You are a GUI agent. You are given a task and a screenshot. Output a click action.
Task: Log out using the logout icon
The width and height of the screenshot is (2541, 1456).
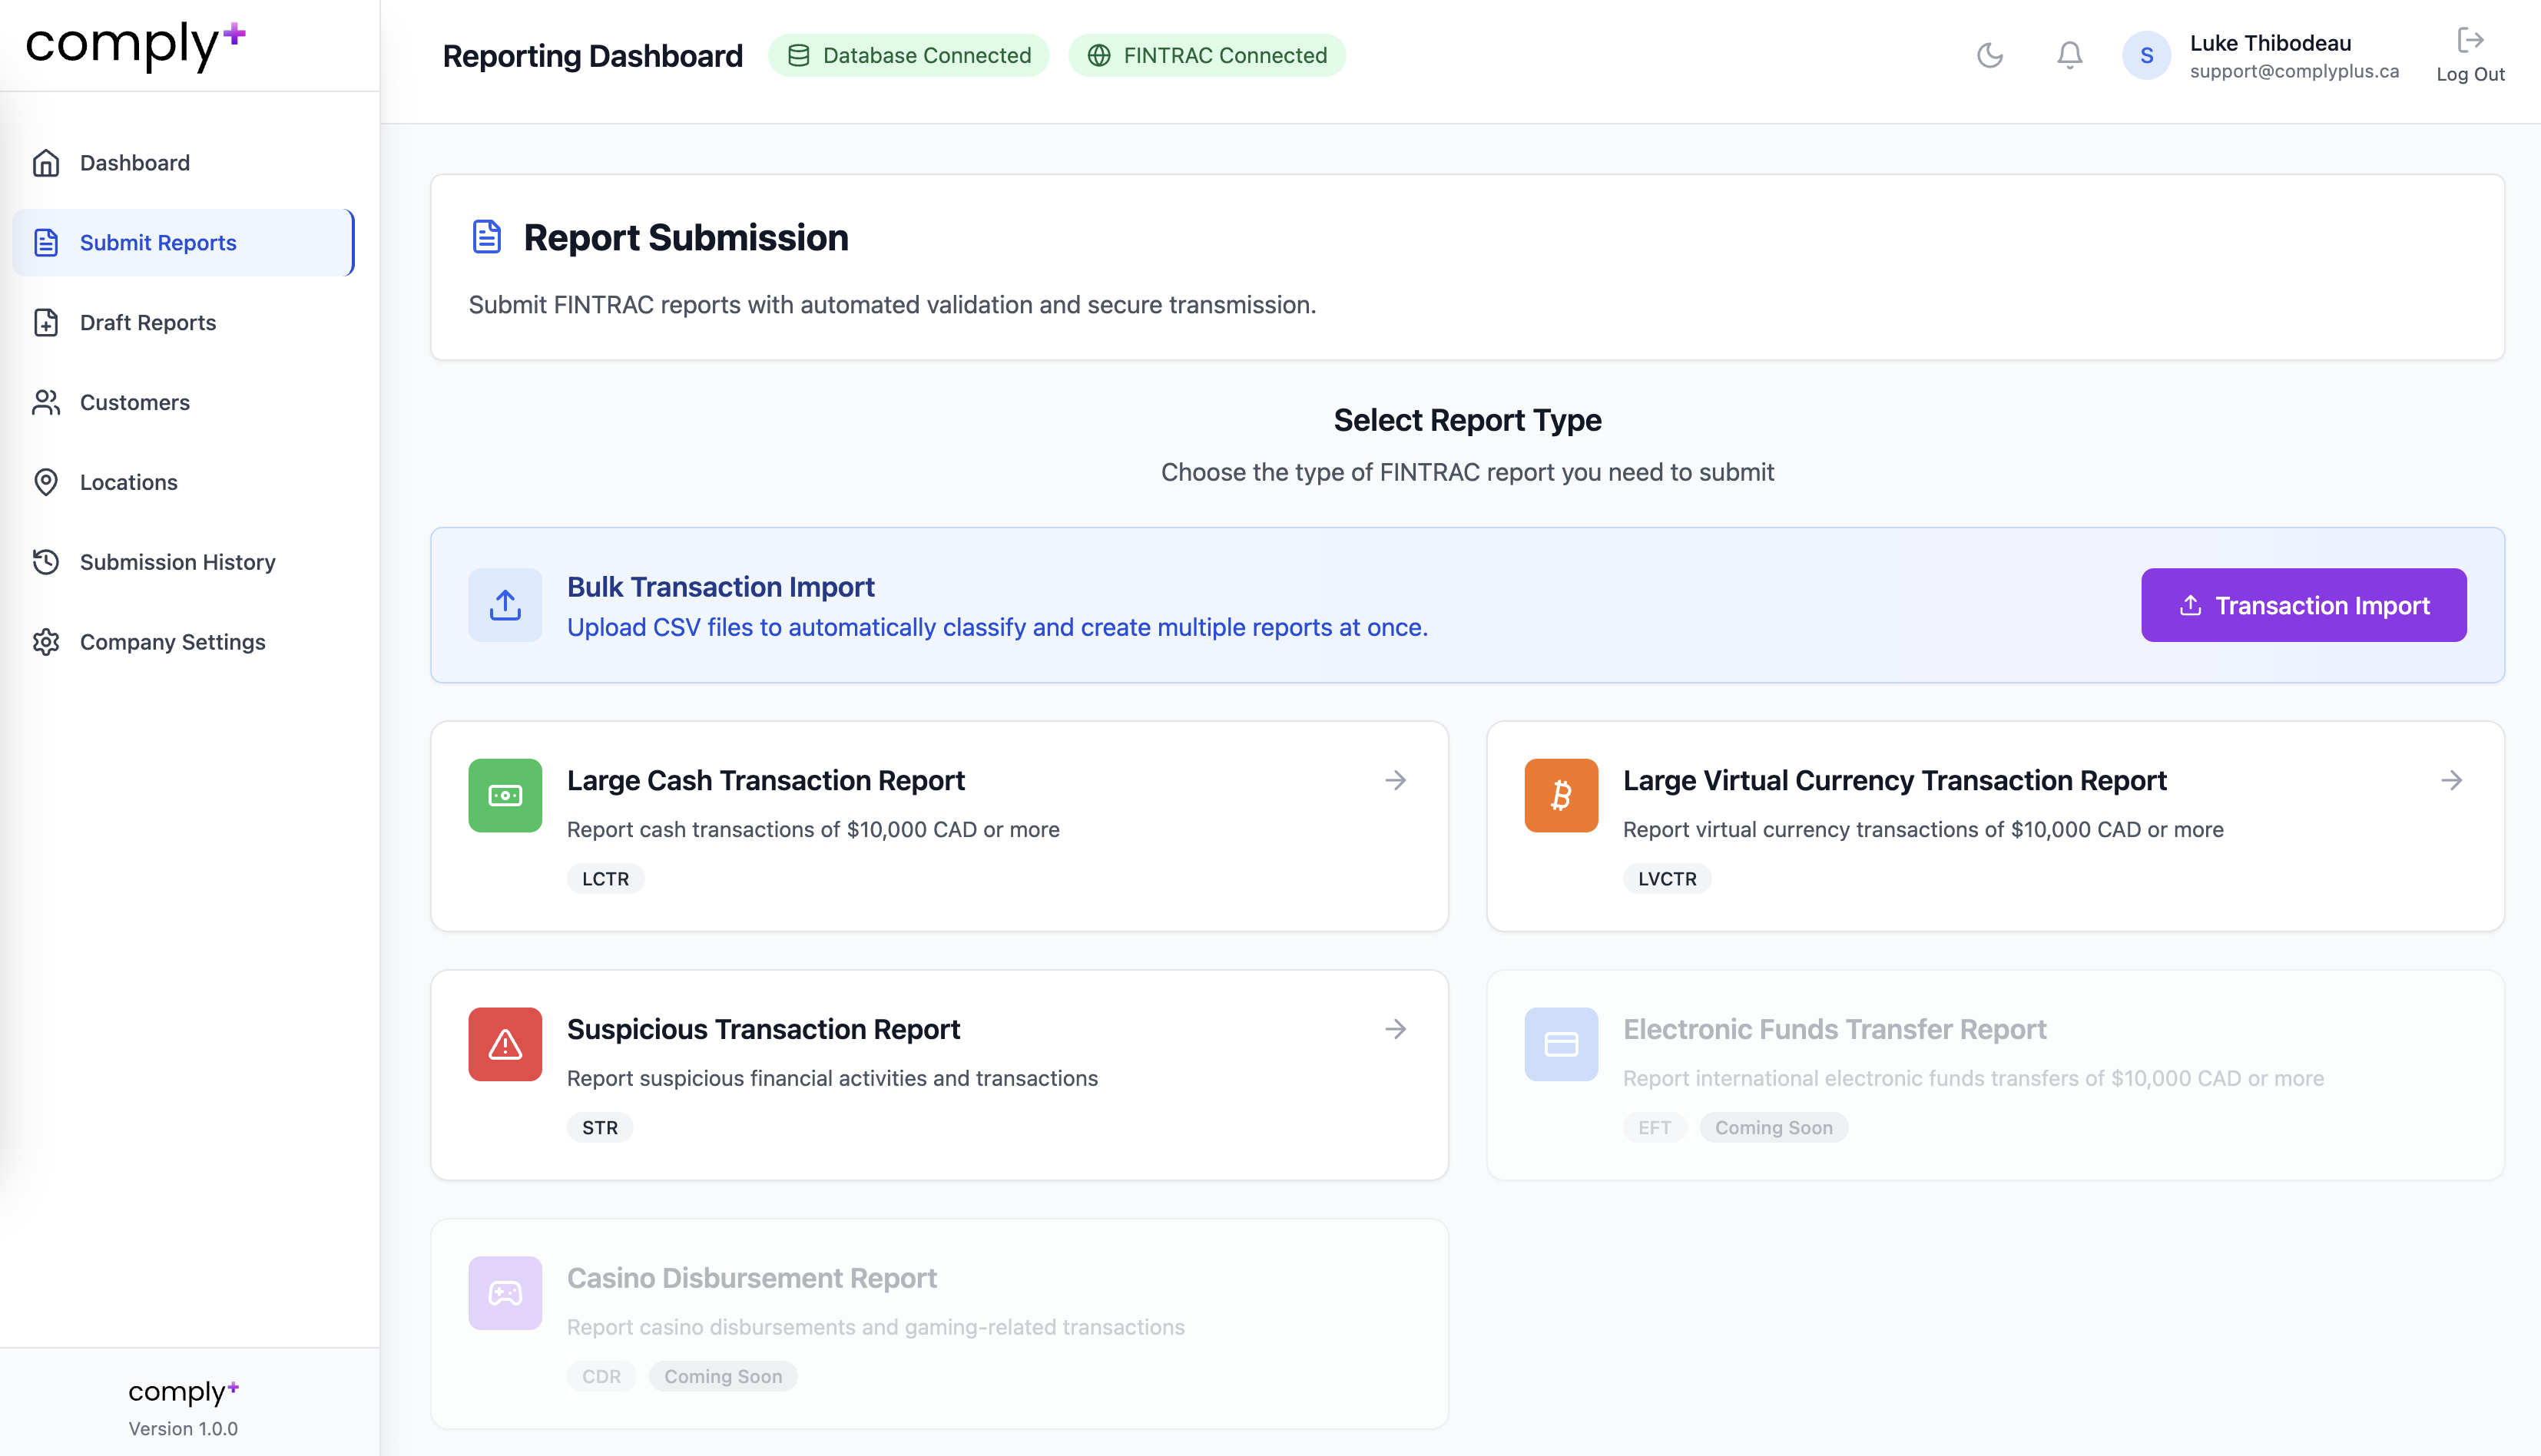click(2470, 40)
